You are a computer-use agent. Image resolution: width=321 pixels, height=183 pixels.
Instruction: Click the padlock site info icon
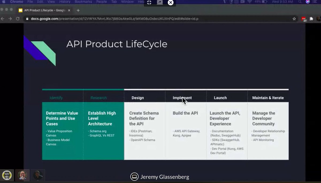coord(27,19)
